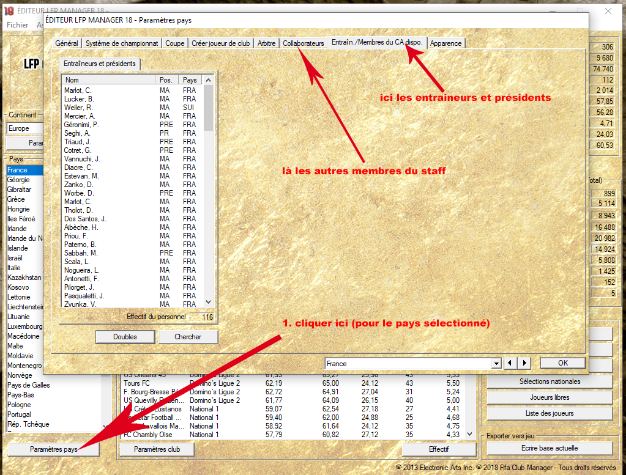626x475 pixels.
Task: Click the Chercher button
Action: click(188, 337)
